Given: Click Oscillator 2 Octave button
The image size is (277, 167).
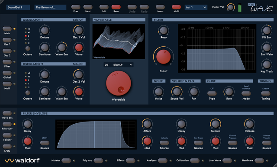Looking at the screenshot, I should [x=28, y=93].
